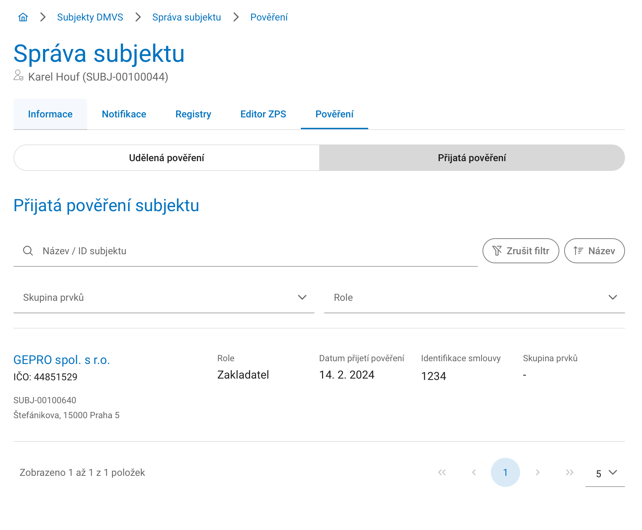Open GEPRO spol. s r.o. subject link
Screen dimensions: 642x530
point(61,360)
